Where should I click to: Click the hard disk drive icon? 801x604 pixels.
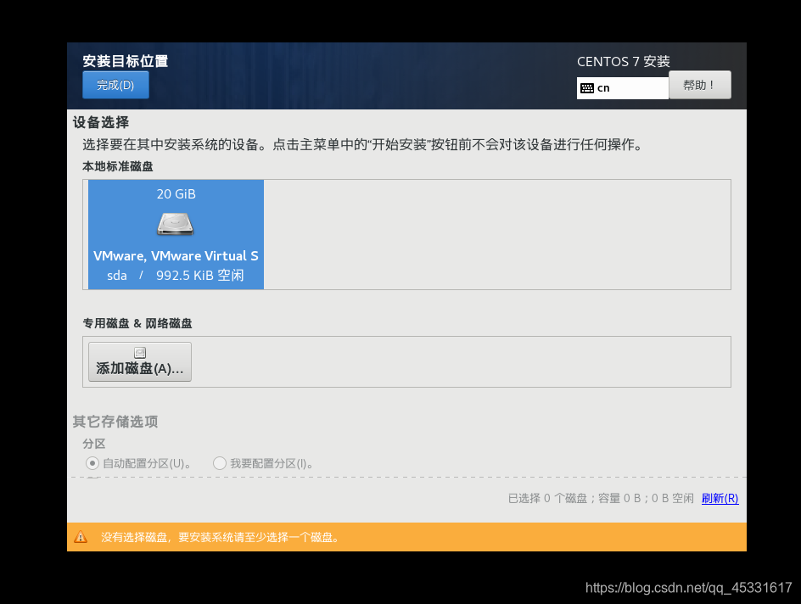tap(175, 224)
